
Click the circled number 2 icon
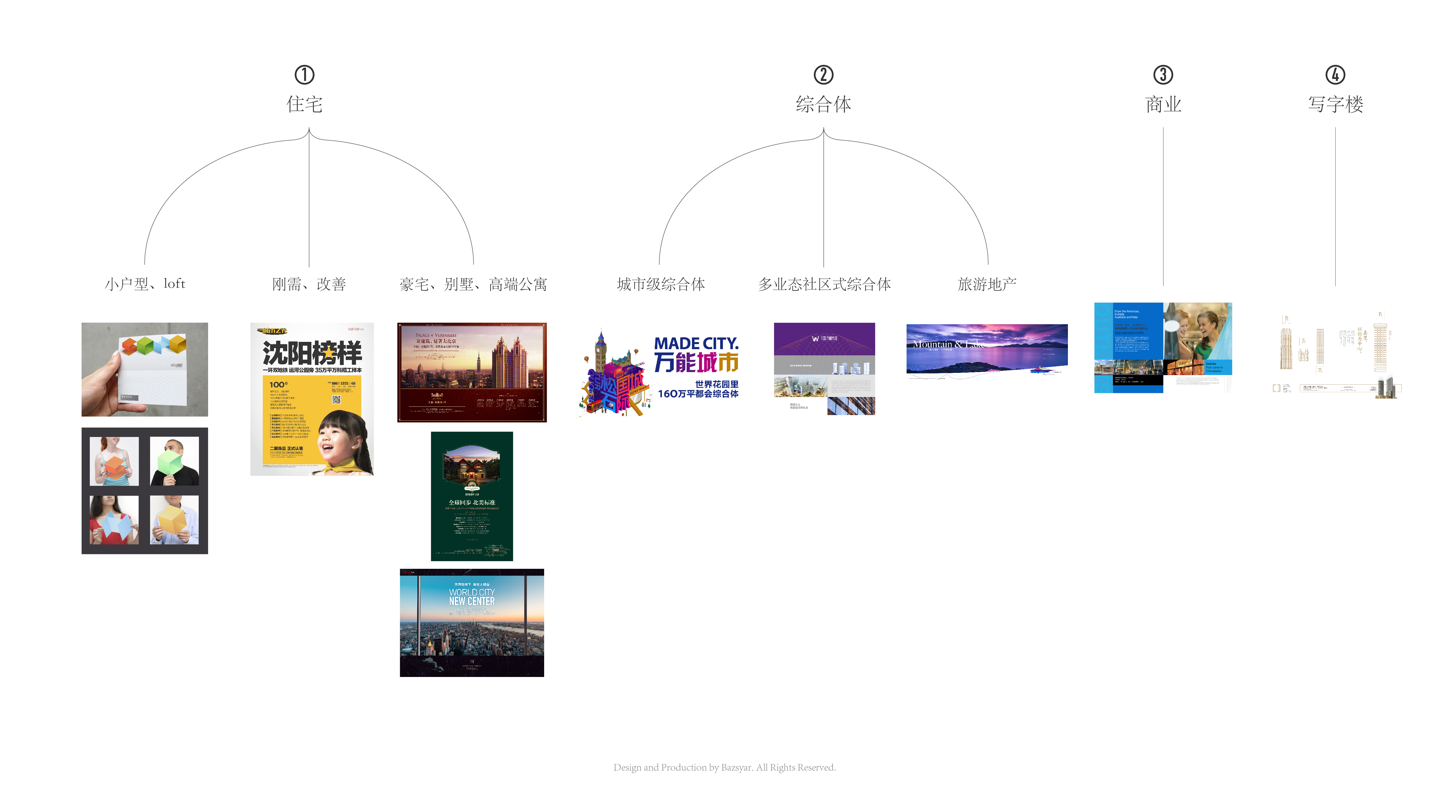click(x=823, y=75)
